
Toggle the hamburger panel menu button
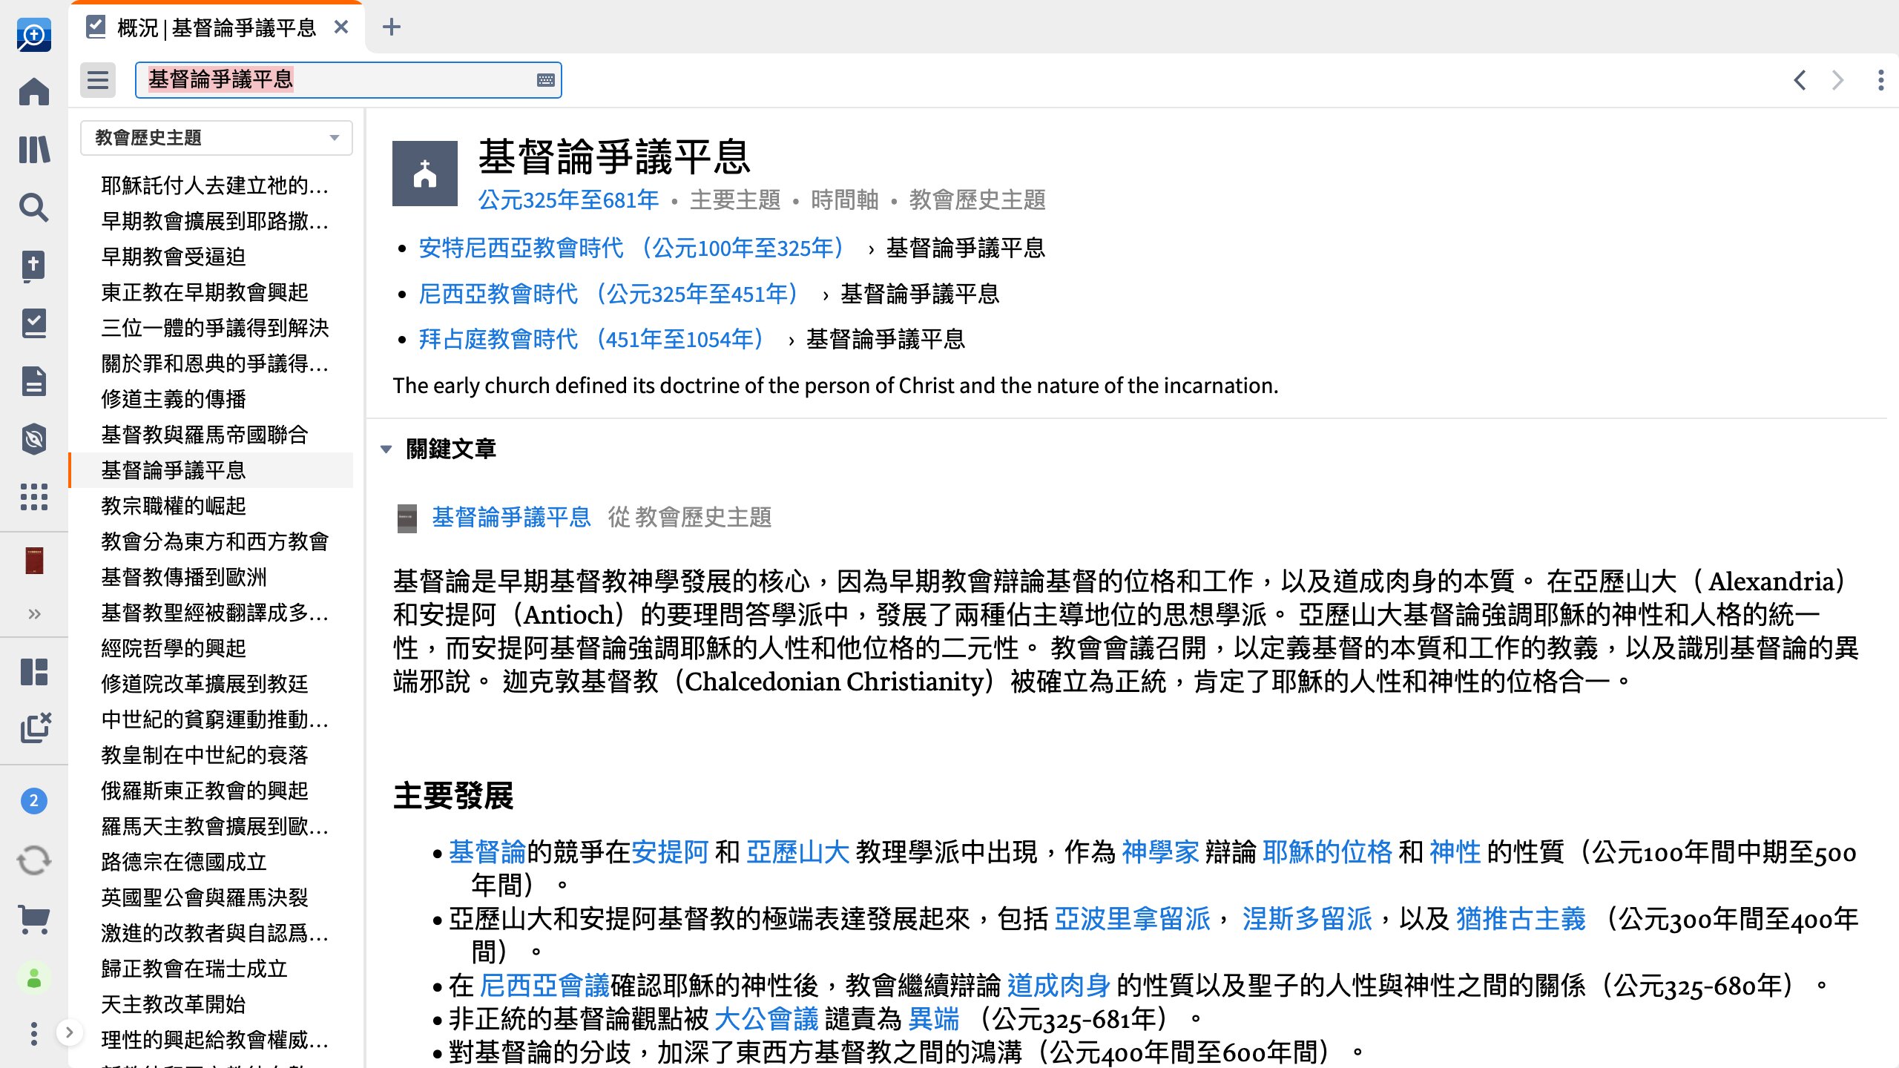[98, 80]
